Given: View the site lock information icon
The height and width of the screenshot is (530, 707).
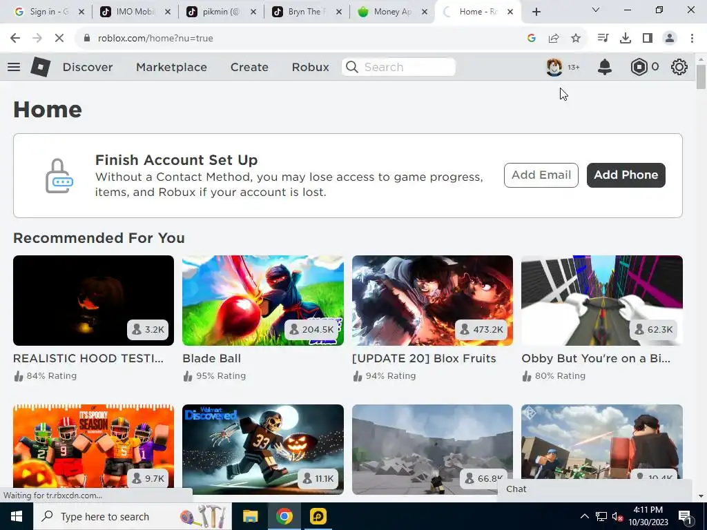Looking at the screenshot, I should (87, 39).
